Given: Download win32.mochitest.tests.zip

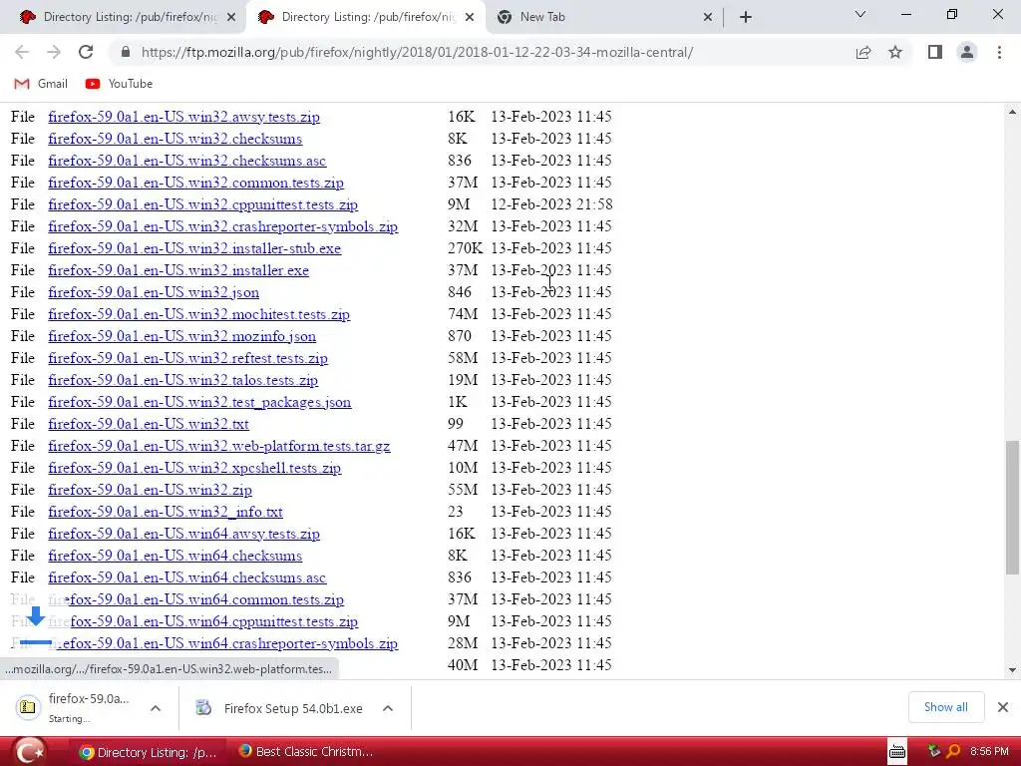Looking at the screenshot, I should click(x=199, y=314).
